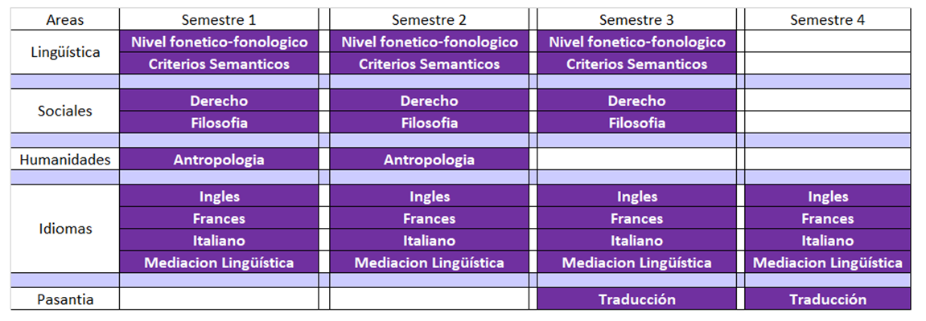This screenshot has width=926, height=321.
Task: Click the Semestre 1 column header
Action: coord(219,19)
